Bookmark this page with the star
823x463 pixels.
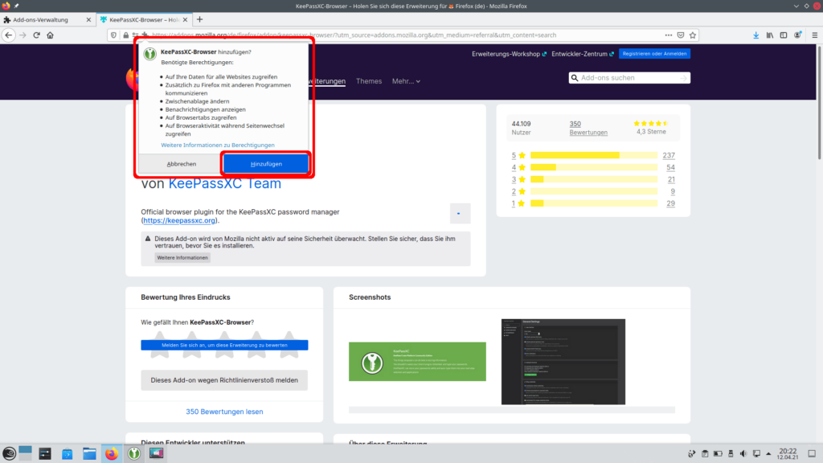pyautogui.click(x=693, y=35)
